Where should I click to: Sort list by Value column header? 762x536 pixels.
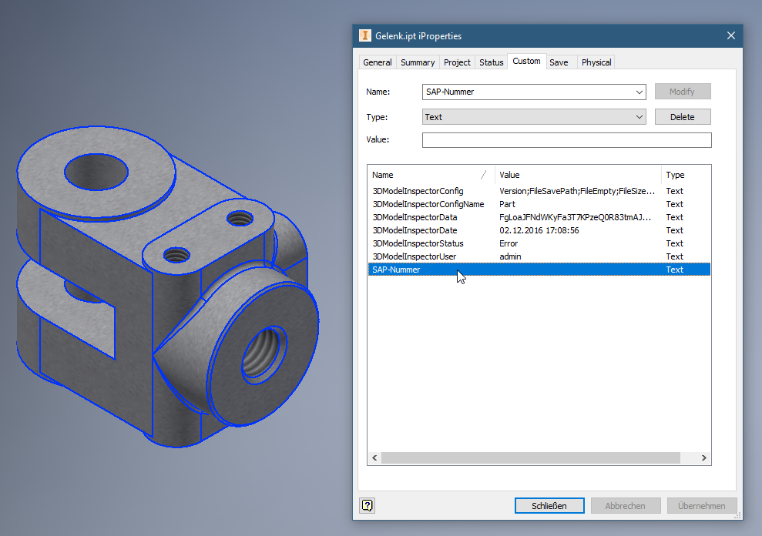[x=578, y=175]
